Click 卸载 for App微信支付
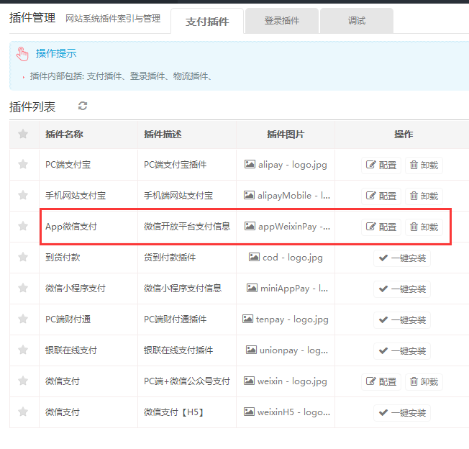Viewport: 469px width, 449px height. pyautogui.click(x=424, y=227)
